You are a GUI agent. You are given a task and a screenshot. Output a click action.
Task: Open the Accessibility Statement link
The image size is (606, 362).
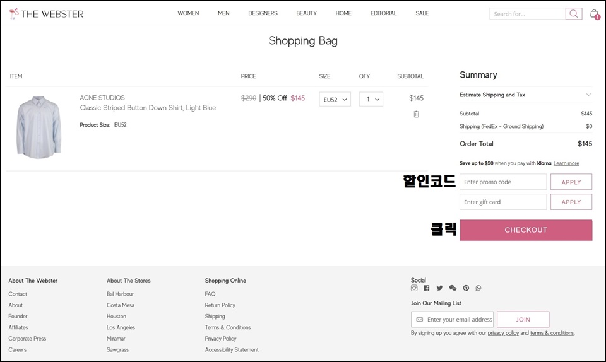click(232, 349)
